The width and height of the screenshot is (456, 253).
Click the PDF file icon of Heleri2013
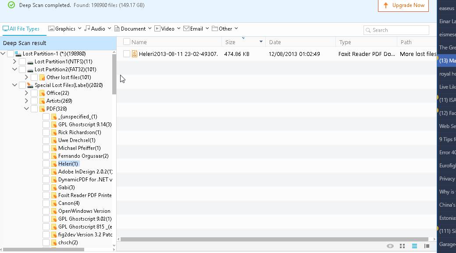tap(134, 54)
